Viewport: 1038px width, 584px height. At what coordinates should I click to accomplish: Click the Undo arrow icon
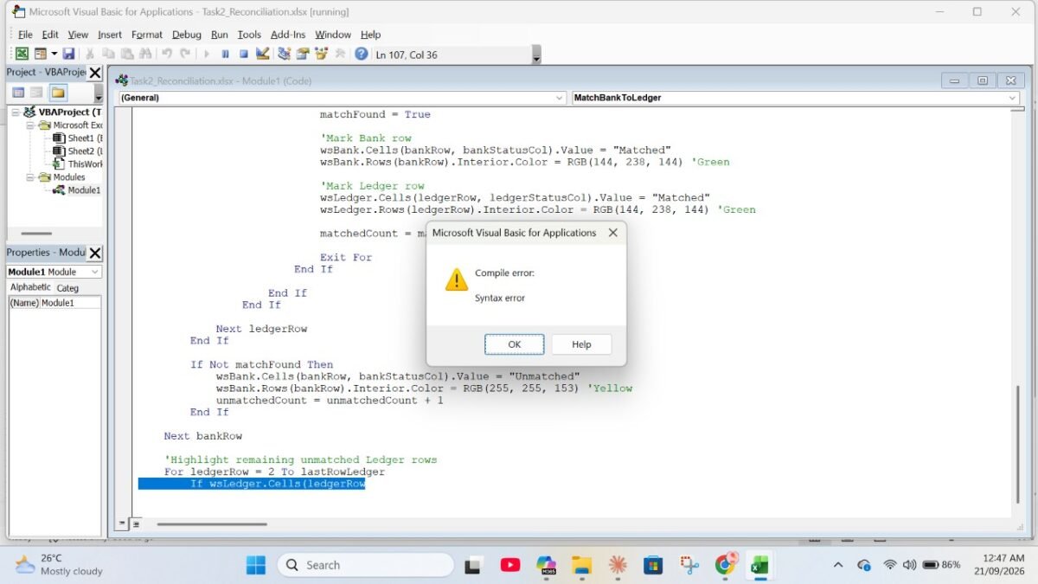coord(167,54)
